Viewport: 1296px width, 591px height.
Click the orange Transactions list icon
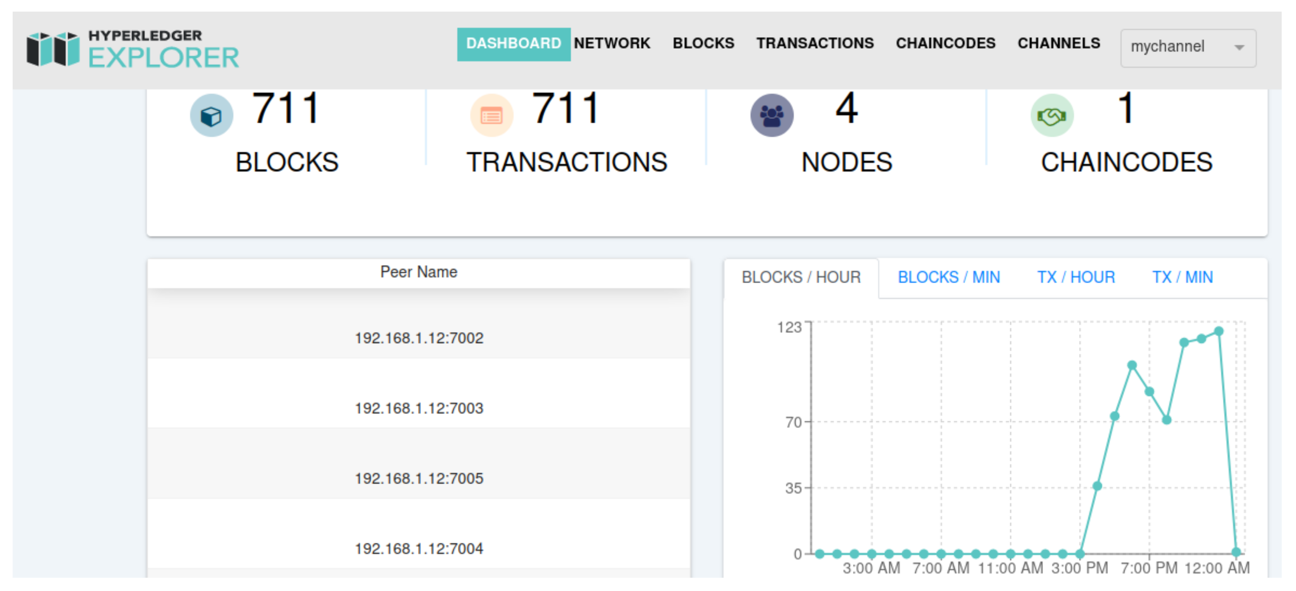click(491, 116)
